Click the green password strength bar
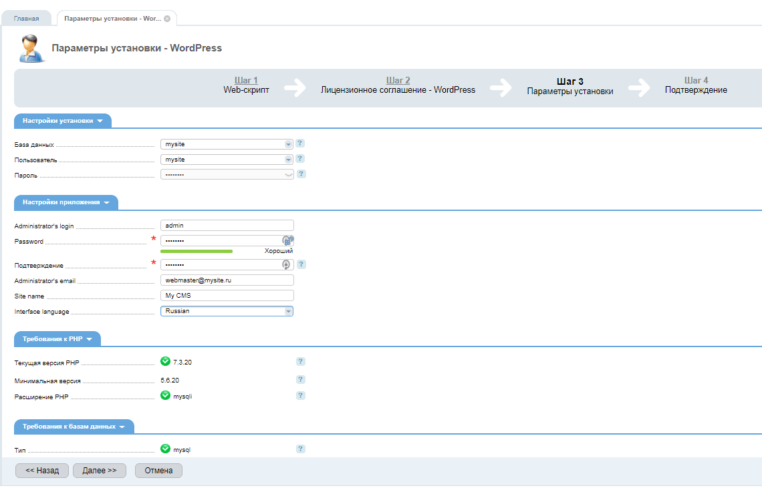The image size is (762, 490). tap(197, 251)
